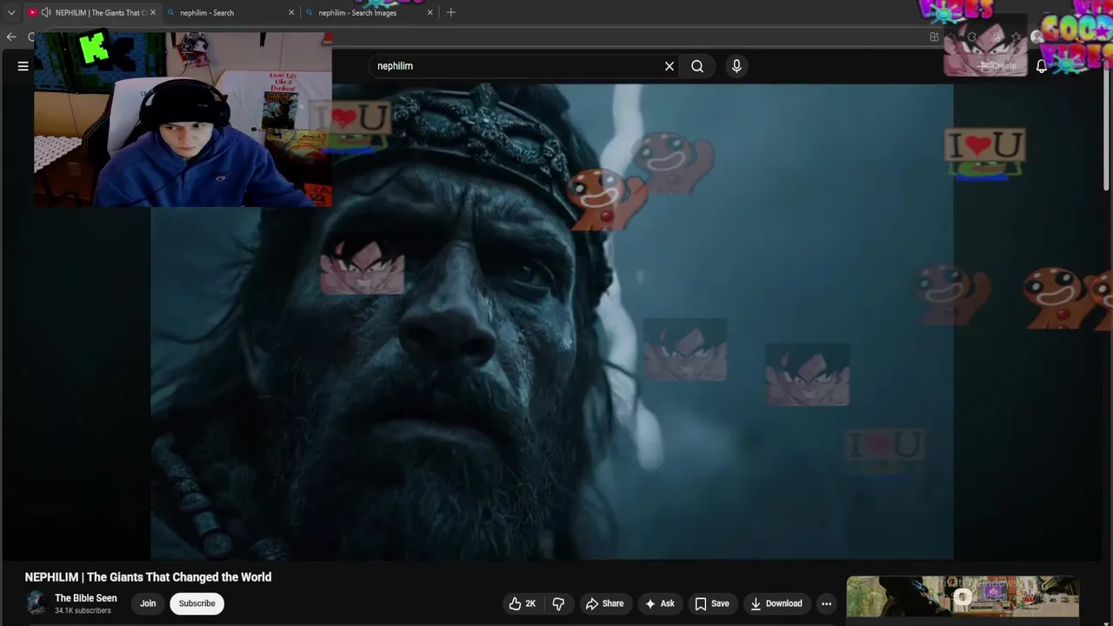1113x626 pixels.
Task: Open the recommended video thumbnail on right
Action: click(963, 596)
